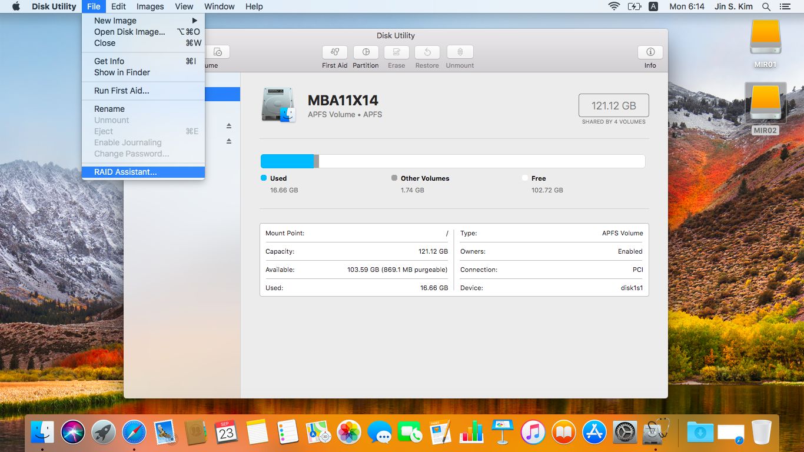The image size is (804, 452).
Task: Click the Other Volumes legend label
Action: click(x=425, y=178)
